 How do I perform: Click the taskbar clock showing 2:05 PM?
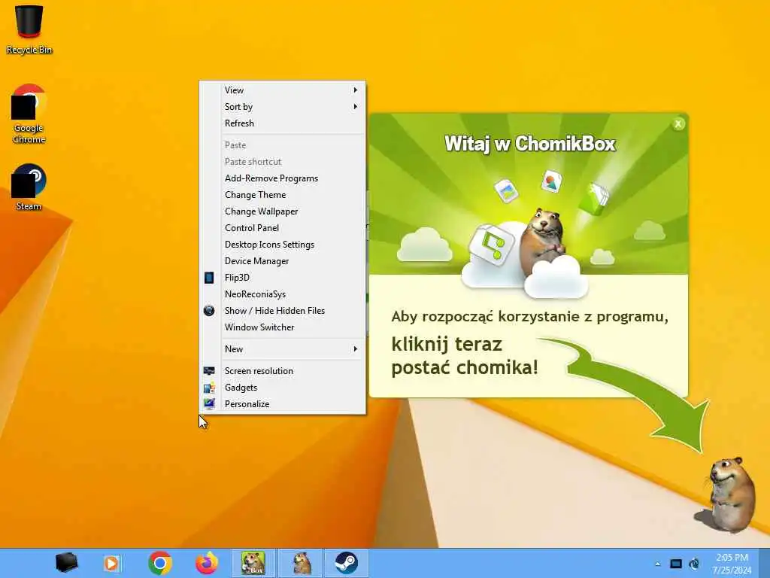click(x=732, y=564)
